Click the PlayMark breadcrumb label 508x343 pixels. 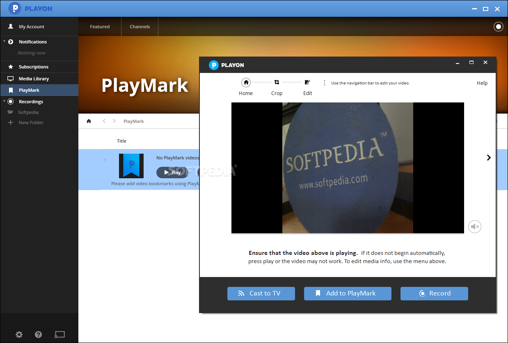tap(134, 121)
